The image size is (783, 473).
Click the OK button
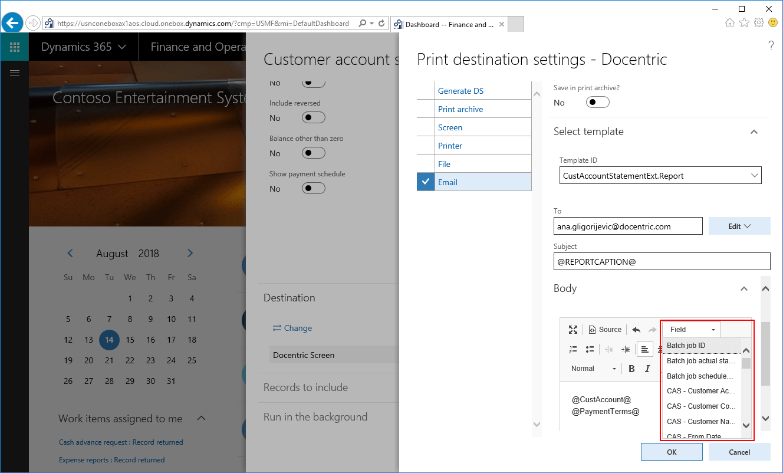(x=672, y=452)
